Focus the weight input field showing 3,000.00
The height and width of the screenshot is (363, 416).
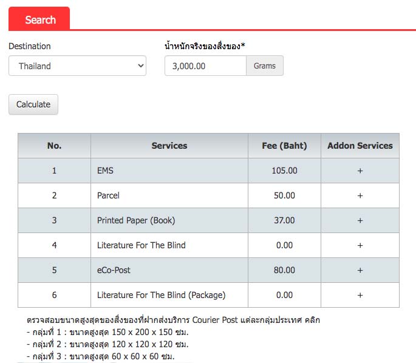205,66
